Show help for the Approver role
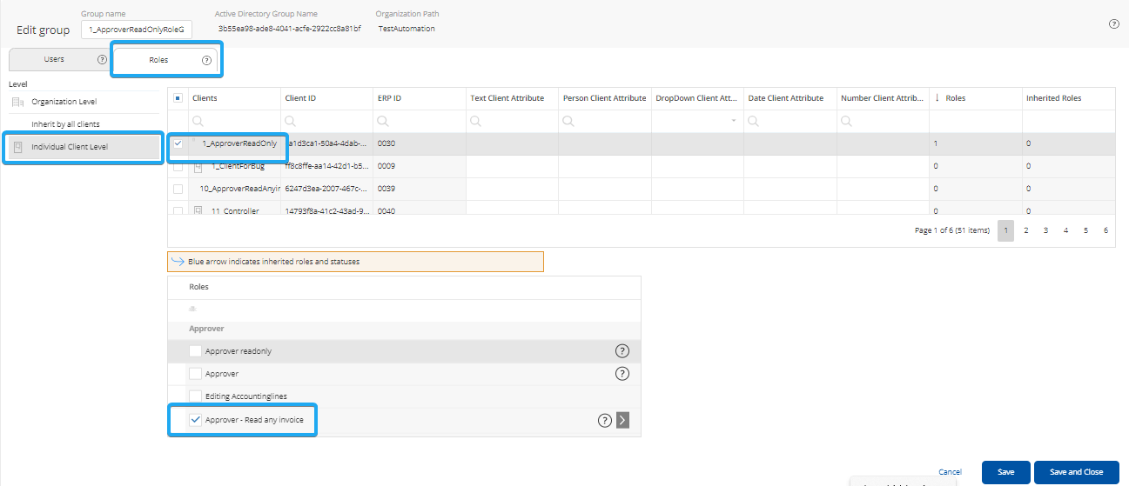1129x486 pixels. pyautogui.click(x=622, y=374)
